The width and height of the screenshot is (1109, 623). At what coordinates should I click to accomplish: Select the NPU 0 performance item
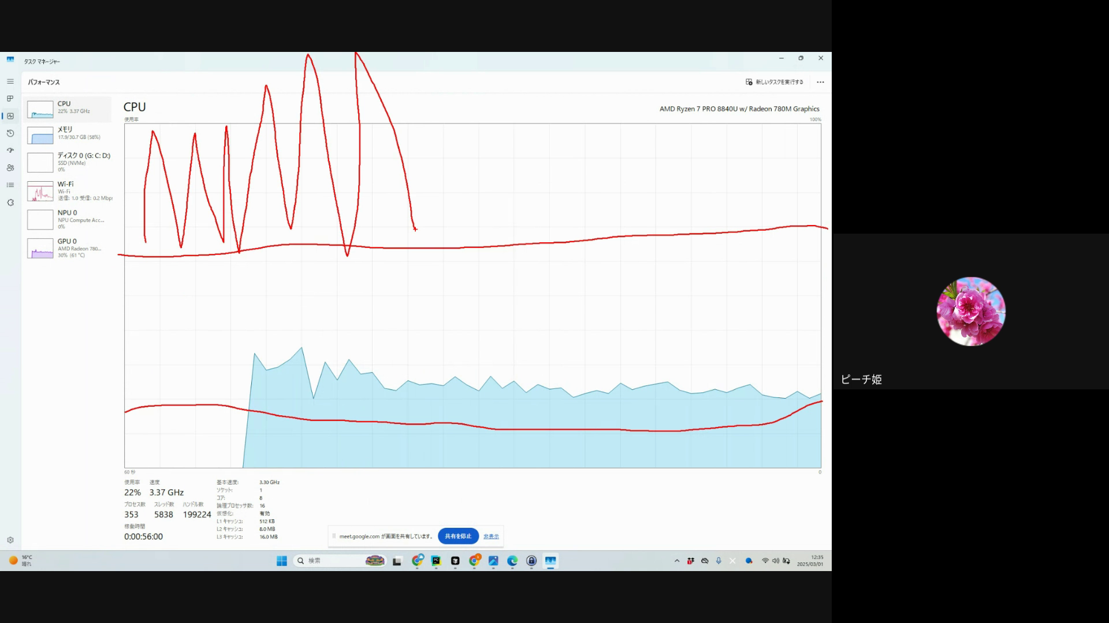point(68,219)
